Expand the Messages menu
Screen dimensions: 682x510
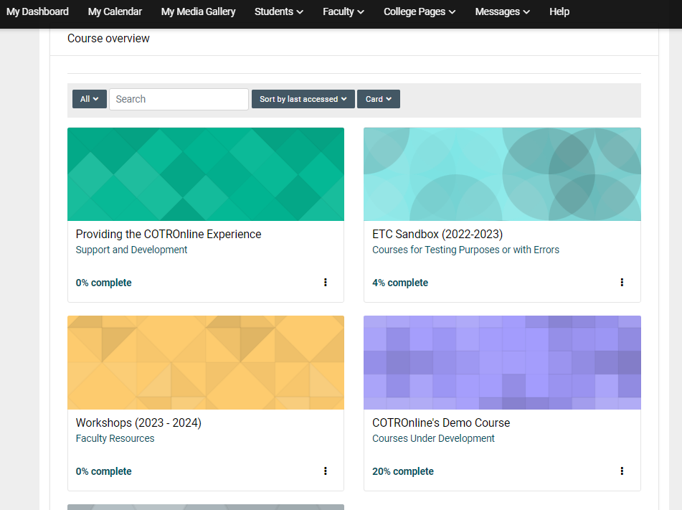(503, 11)
